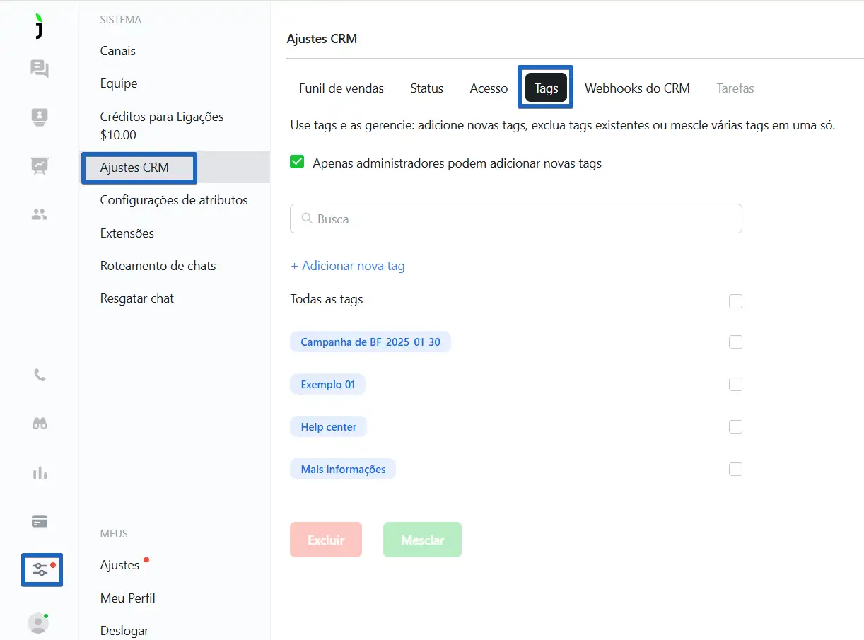Open the team people icon
864x640 pixels.
coord(40,214)
